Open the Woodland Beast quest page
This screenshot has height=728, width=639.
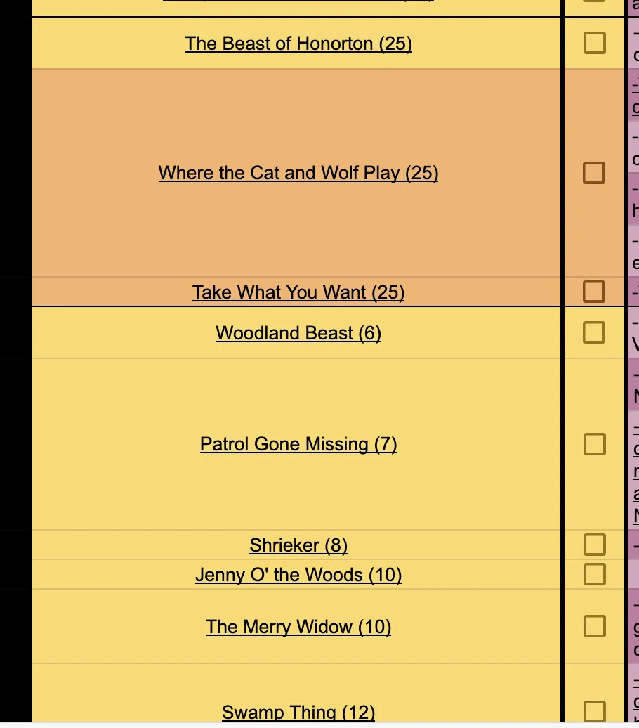[x=298, y=333]
